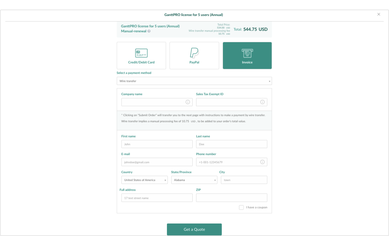Show Company name info tooltip
This screenshot has height=236, width=389.
coord(188,102)
